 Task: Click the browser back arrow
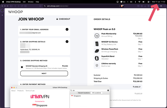[x=15, y=6]
